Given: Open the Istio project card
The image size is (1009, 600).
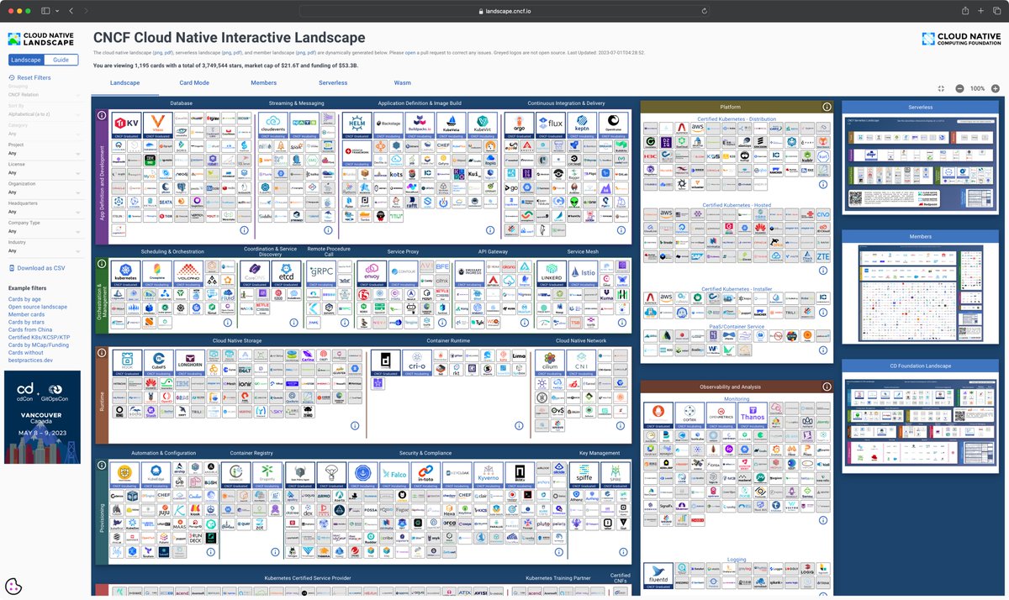Looking at the screenshot, I should pos(582,274).
